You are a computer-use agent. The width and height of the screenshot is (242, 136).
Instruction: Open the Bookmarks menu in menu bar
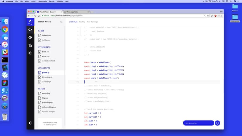(x=42, y=1)
